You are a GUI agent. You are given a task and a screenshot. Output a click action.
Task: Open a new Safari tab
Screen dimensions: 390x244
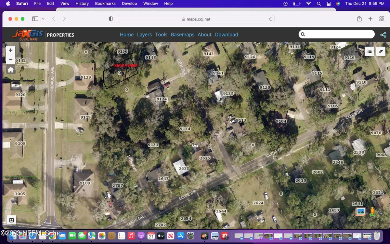(370, 19)
